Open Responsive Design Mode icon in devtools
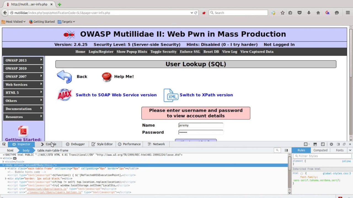The height and width of the screenshot is (198, 353). coord(323,144)
